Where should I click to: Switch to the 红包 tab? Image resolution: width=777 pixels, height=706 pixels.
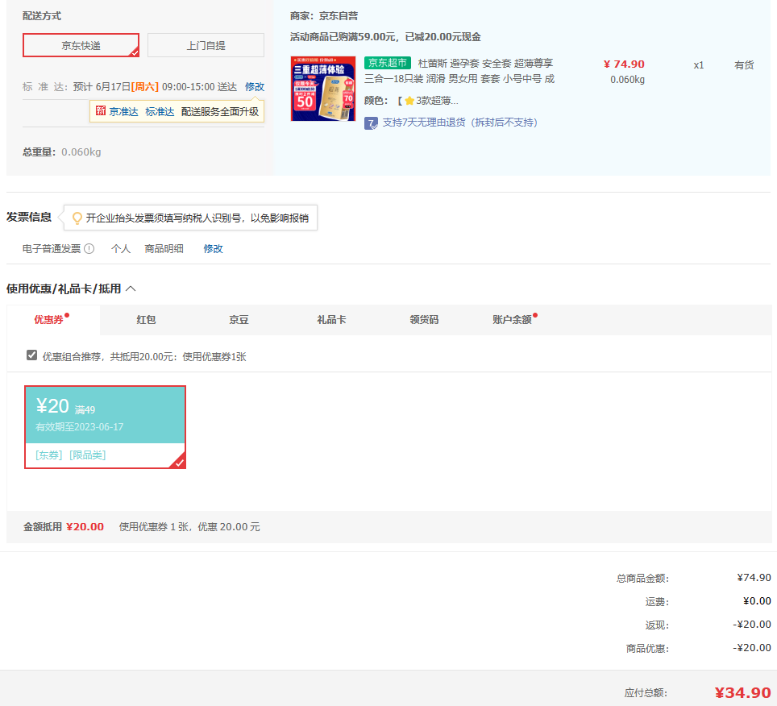[x=146, y=320]
